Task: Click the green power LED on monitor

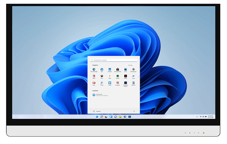Action: click(x=204, y=133)
